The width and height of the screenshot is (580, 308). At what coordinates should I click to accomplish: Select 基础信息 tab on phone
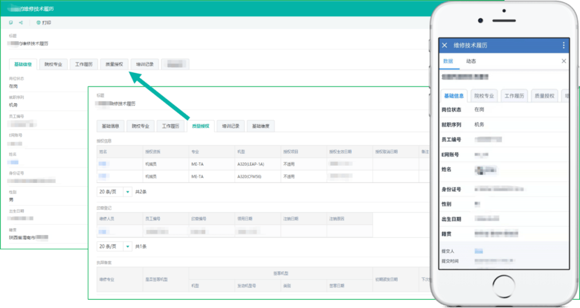coord(454,96)
